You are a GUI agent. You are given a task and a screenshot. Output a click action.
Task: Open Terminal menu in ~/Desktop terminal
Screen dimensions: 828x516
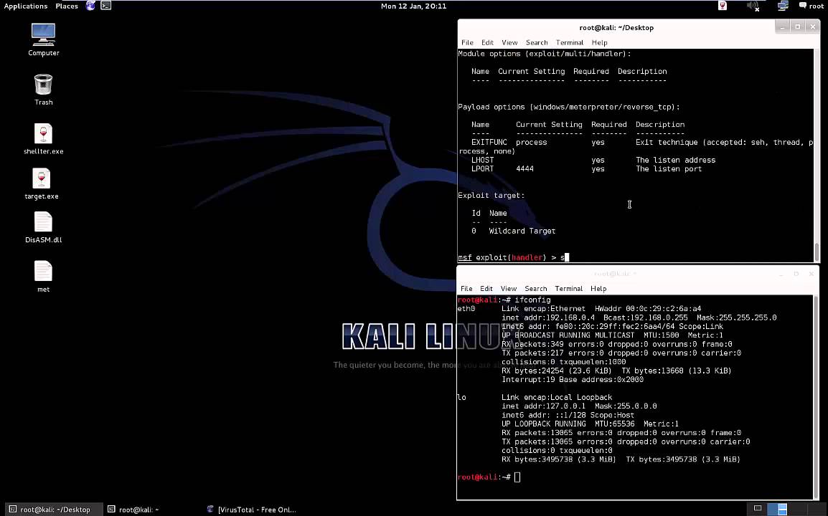[569, 42]
